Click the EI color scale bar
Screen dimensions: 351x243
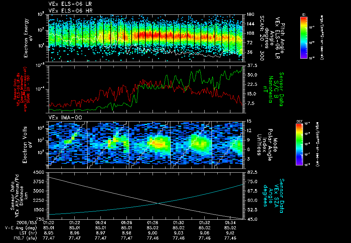pyautogui.click(x=304, y=38)
